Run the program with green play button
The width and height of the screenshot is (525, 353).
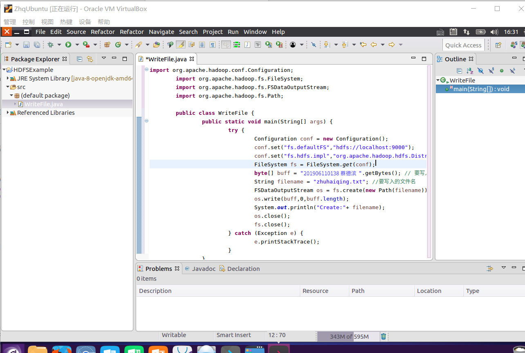click(x=68, y=45)
